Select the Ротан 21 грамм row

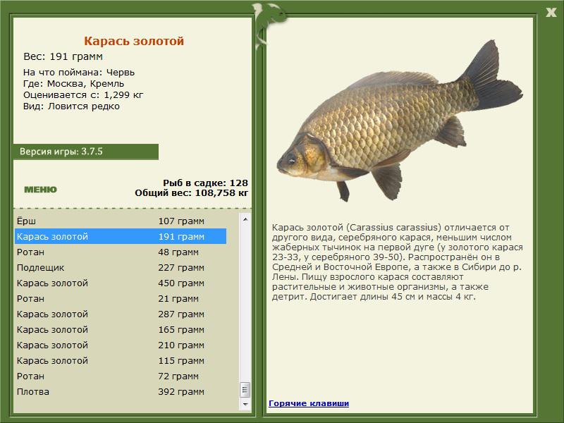click(121, 298)
